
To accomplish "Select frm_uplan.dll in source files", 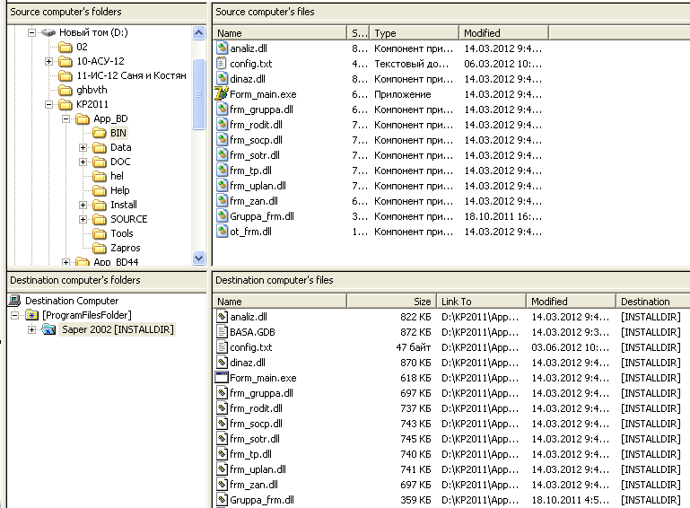I will click(258, 185).
